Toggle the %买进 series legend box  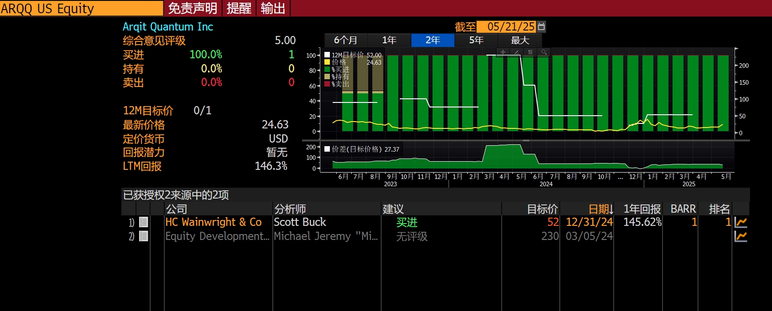[327, 69]
